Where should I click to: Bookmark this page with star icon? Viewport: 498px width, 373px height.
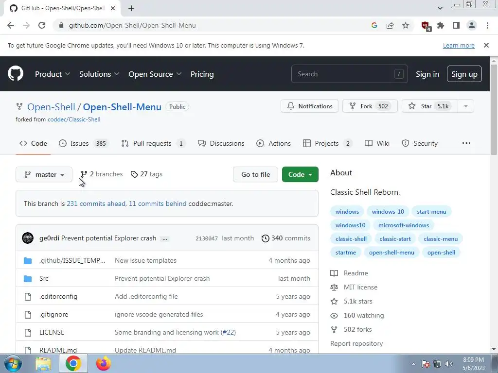coord(406,25)
